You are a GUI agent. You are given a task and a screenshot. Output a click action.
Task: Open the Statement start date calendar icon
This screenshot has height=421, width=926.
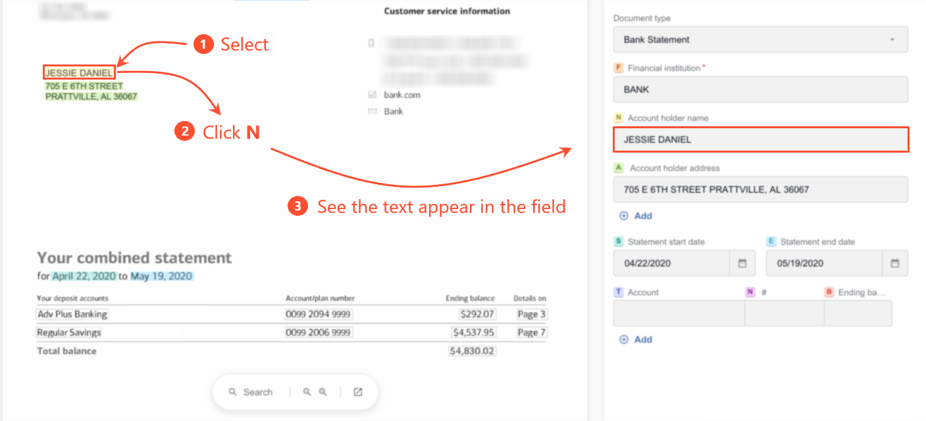click(742, 263)
